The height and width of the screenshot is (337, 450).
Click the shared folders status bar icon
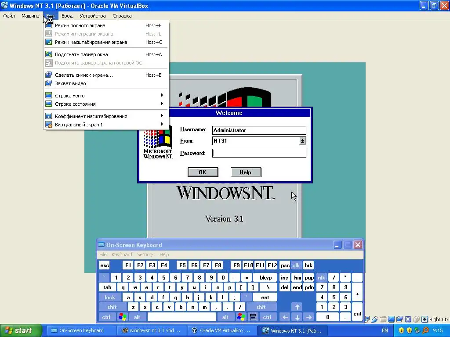tap(383, 319)
